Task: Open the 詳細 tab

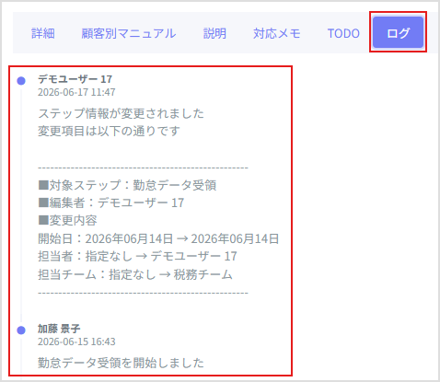Action: coord(43,33)
